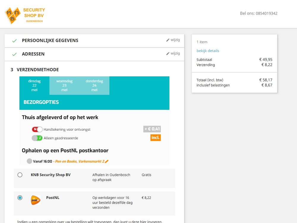Enable the Alleen geadresseerde toggle

point(37,138)
